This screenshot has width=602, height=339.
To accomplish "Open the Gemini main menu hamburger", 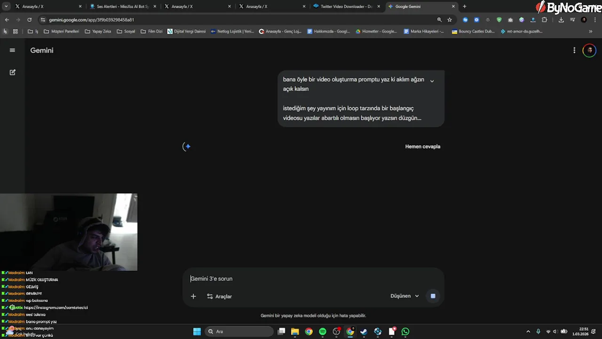I will click(x=12, y=50).
